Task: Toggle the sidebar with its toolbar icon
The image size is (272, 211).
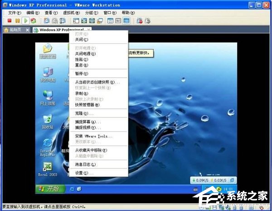Action: click(x=76, y=21)
